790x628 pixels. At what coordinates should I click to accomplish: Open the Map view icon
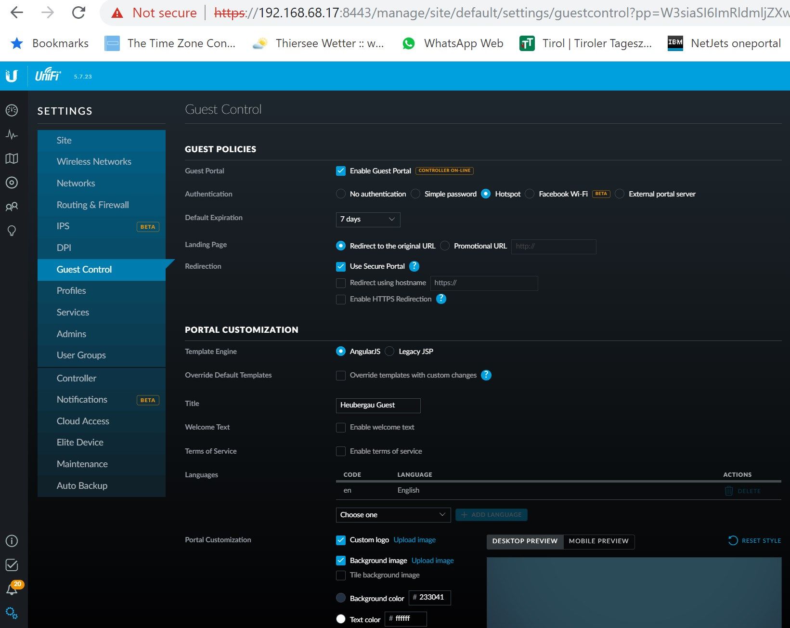click(x=12, y=158)
